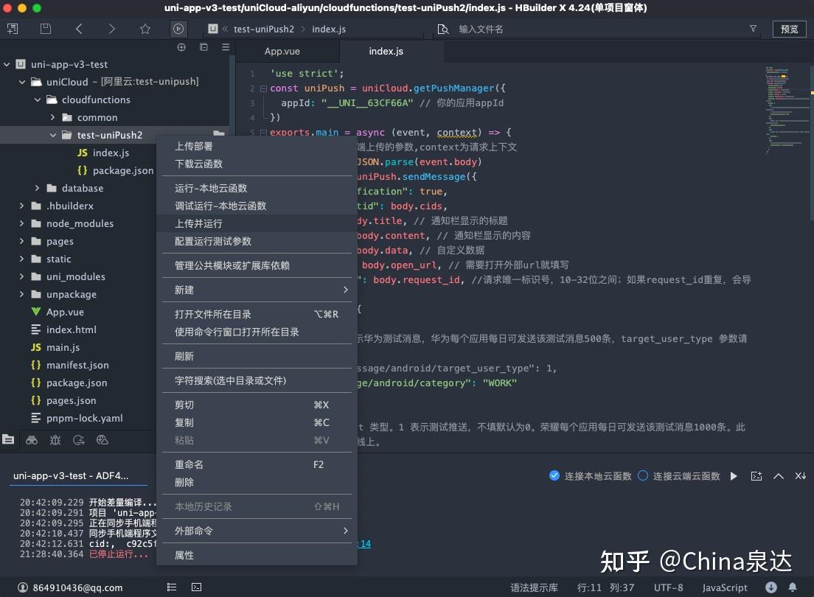Click the save file icon in toolbar

(x=46, y=28)
